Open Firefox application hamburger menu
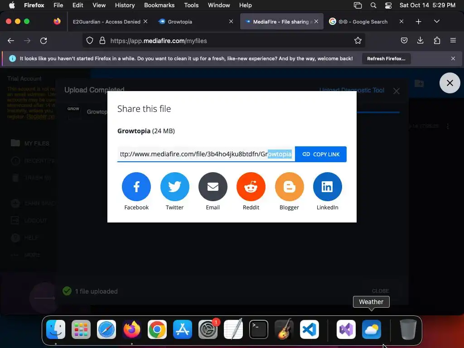The width and height of the screenshot is (464, 348). coord(453,40)
